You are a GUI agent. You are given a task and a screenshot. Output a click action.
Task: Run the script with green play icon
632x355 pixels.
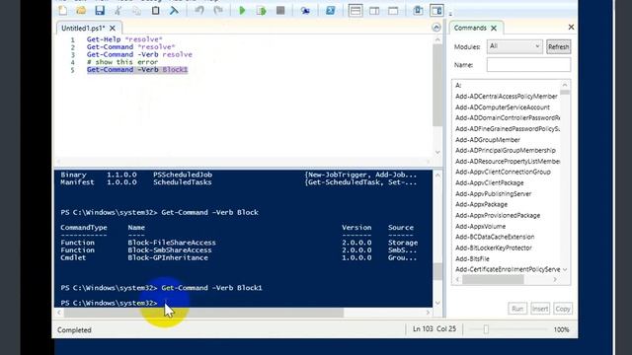point(242,10)
